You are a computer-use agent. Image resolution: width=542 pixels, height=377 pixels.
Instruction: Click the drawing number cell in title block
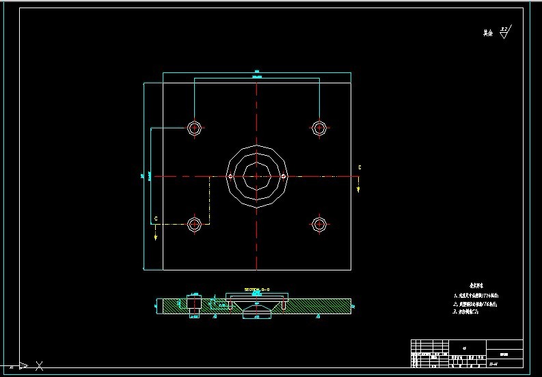coord(504,363)
